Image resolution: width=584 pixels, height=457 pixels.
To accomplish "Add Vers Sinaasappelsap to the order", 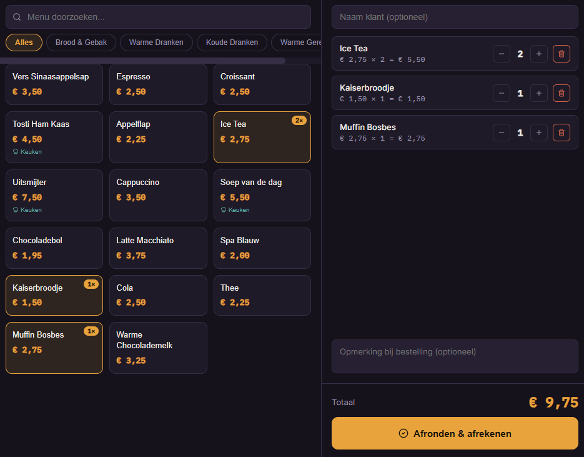I will click(54, 84).
